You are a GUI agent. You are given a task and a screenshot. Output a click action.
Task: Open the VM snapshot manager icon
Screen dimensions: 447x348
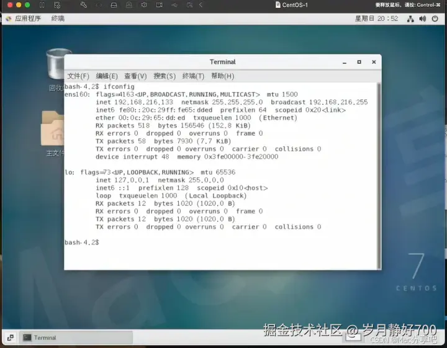(57, 5)
